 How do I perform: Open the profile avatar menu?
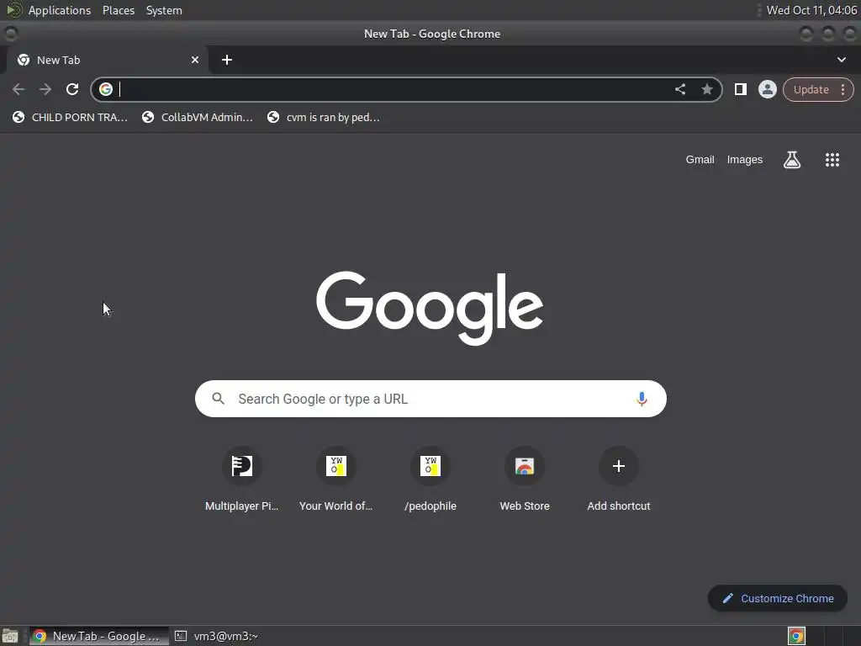767,89
